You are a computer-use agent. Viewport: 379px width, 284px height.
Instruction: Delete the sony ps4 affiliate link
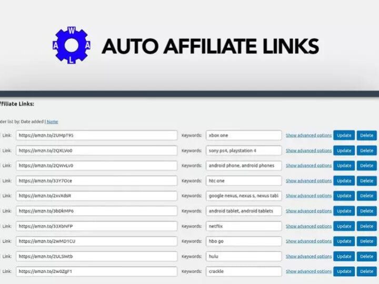pyautogui.click(x=367, y=150)
